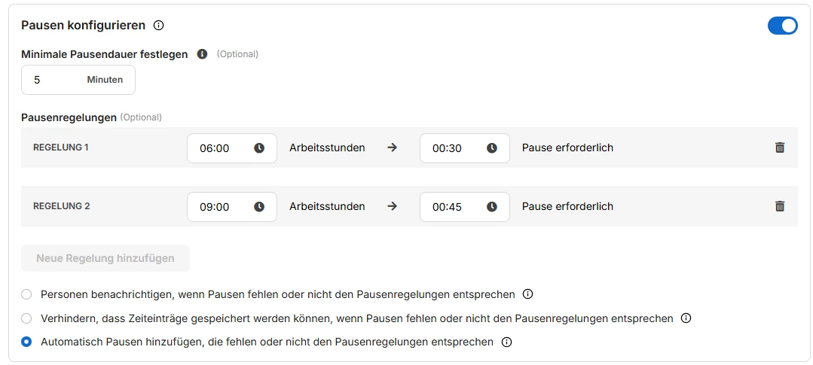Delete Regelung 1 with trash icon
The height and width of the screenshot is (365, 813).
780,148
